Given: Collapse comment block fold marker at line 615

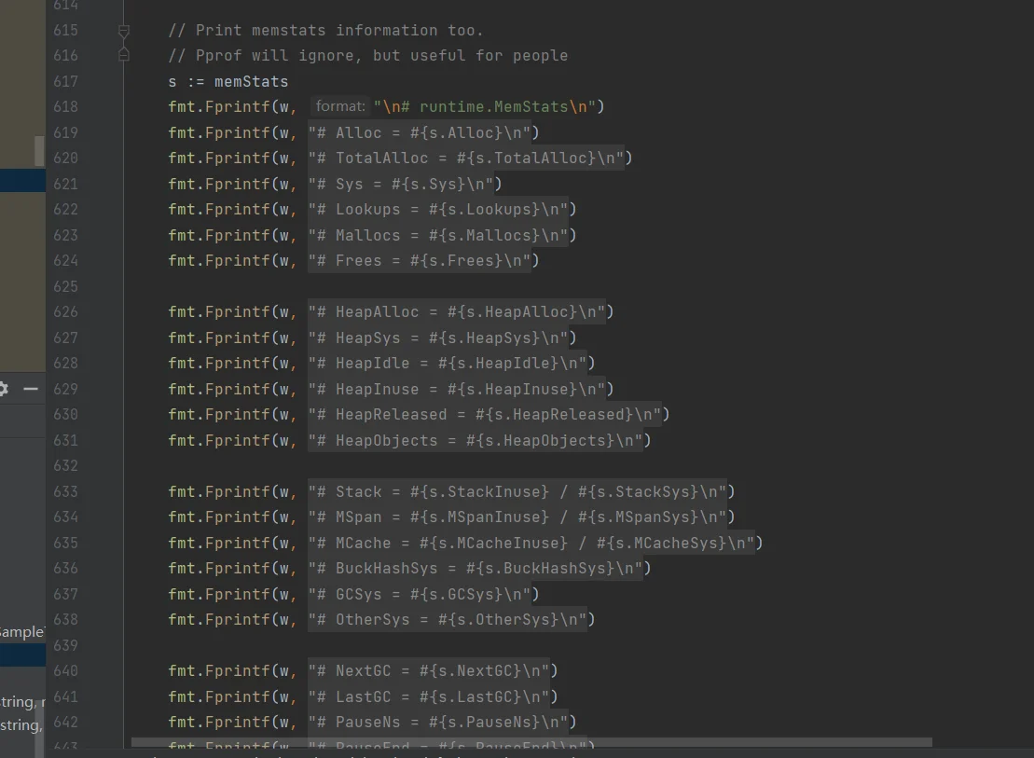Looking at the screenshot, I should click(123, 31).
